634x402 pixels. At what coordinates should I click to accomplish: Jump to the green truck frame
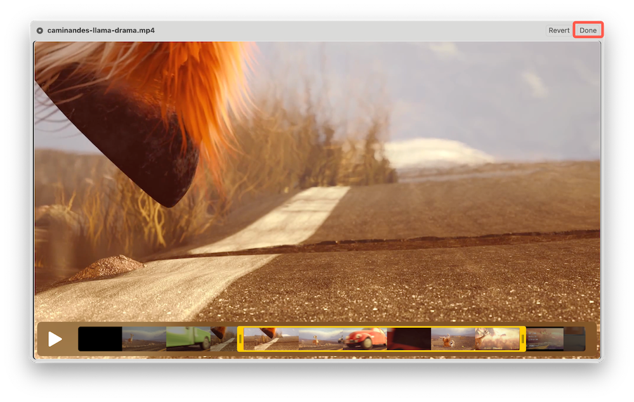click(x=188, y=339)
